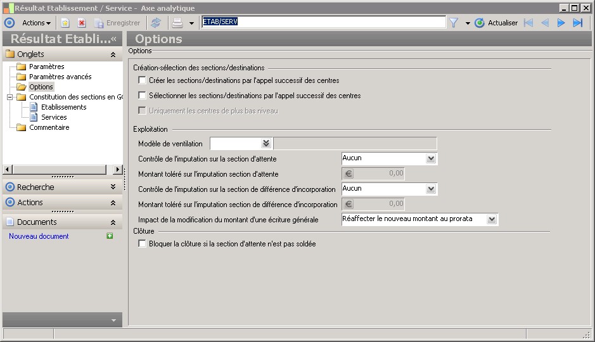
Task: Select Paramètres avancés in the tree
Action: pos(60,77)
